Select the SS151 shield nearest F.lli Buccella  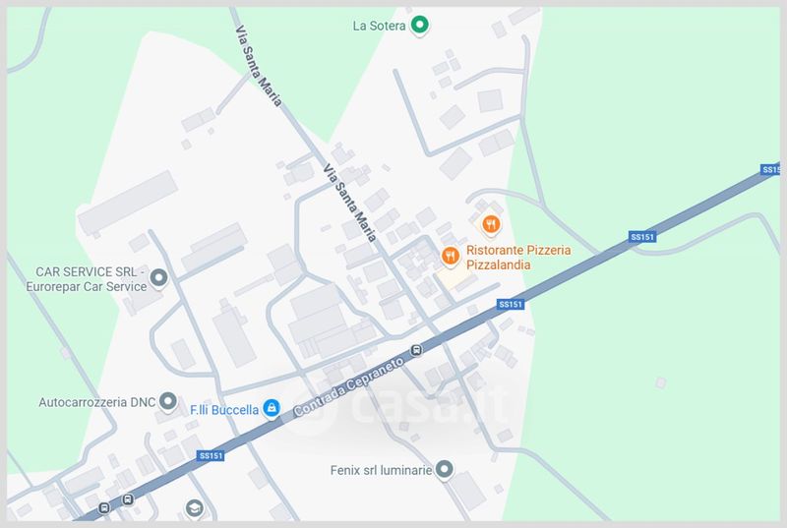(211, 456)
